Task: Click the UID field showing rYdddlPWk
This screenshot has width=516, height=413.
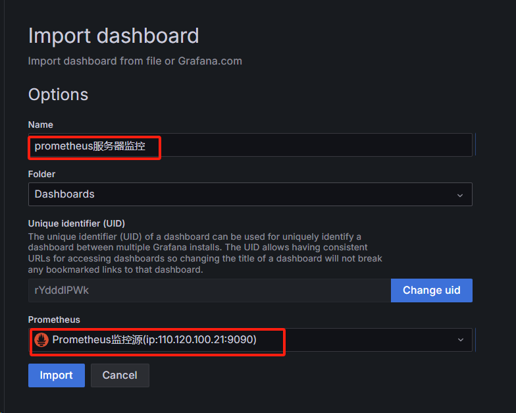Action: [209, 290]
